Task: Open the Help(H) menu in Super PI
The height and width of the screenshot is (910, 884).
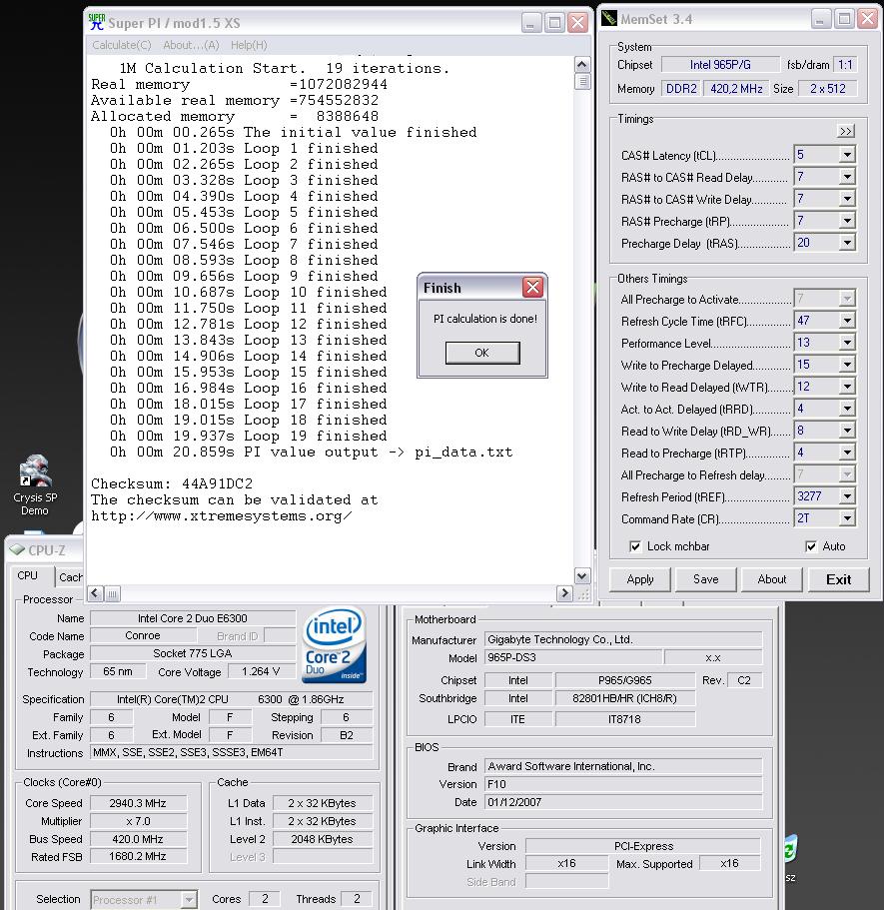Action: click(x=249, y=45)
